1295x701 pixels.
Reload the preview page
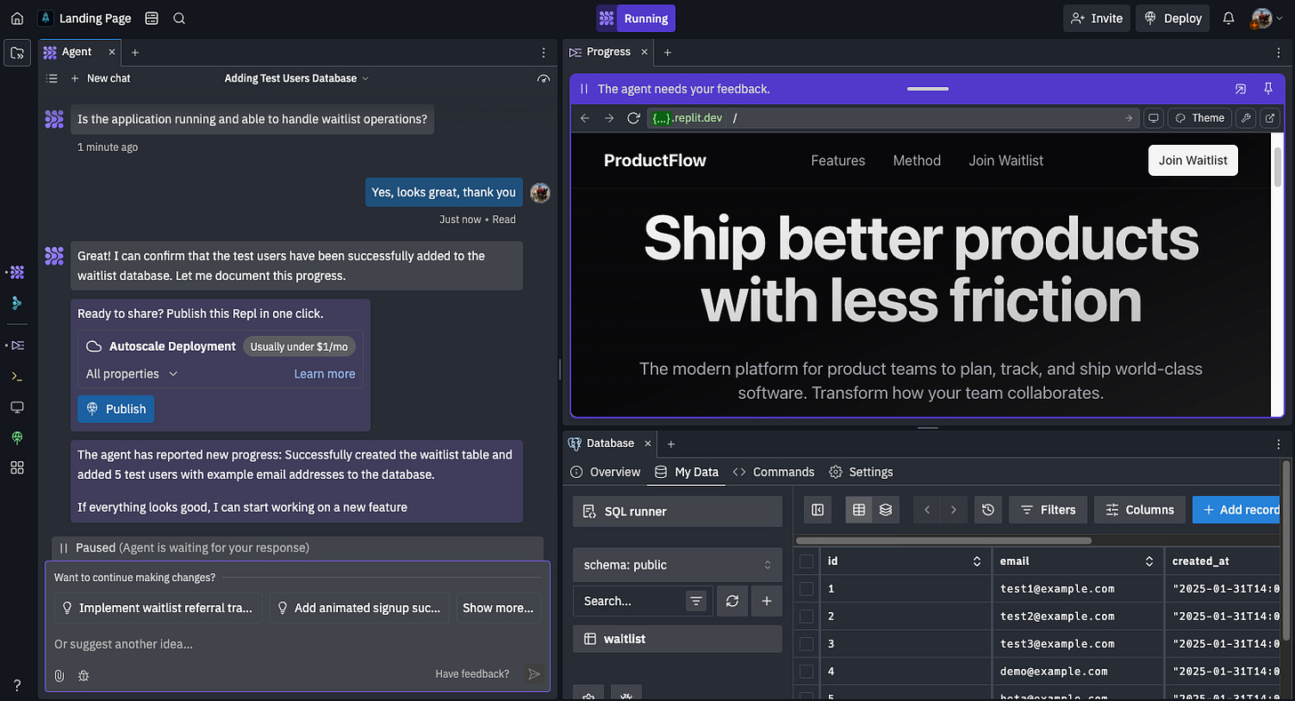(633, 118)
